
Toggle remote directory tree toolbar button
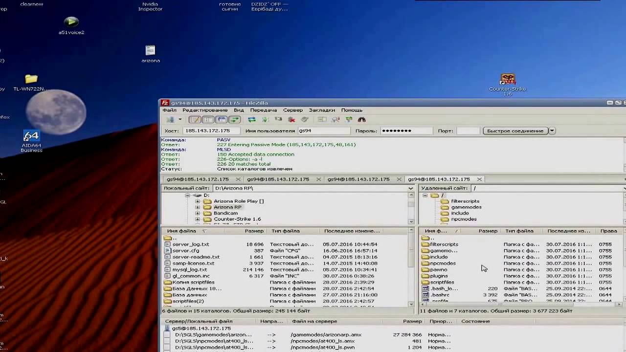point(222,119)
